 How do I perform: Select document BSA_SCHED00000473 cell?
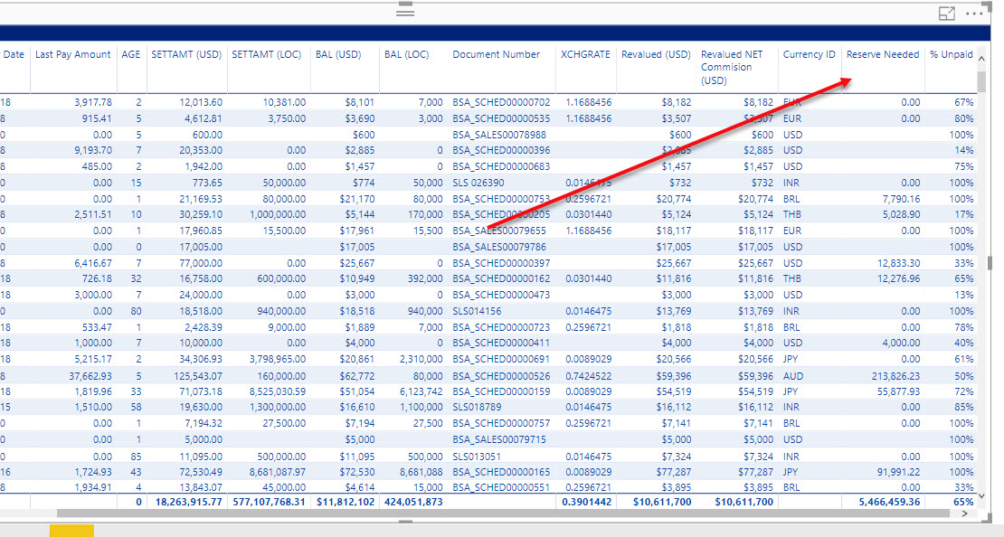pos(501,295)
